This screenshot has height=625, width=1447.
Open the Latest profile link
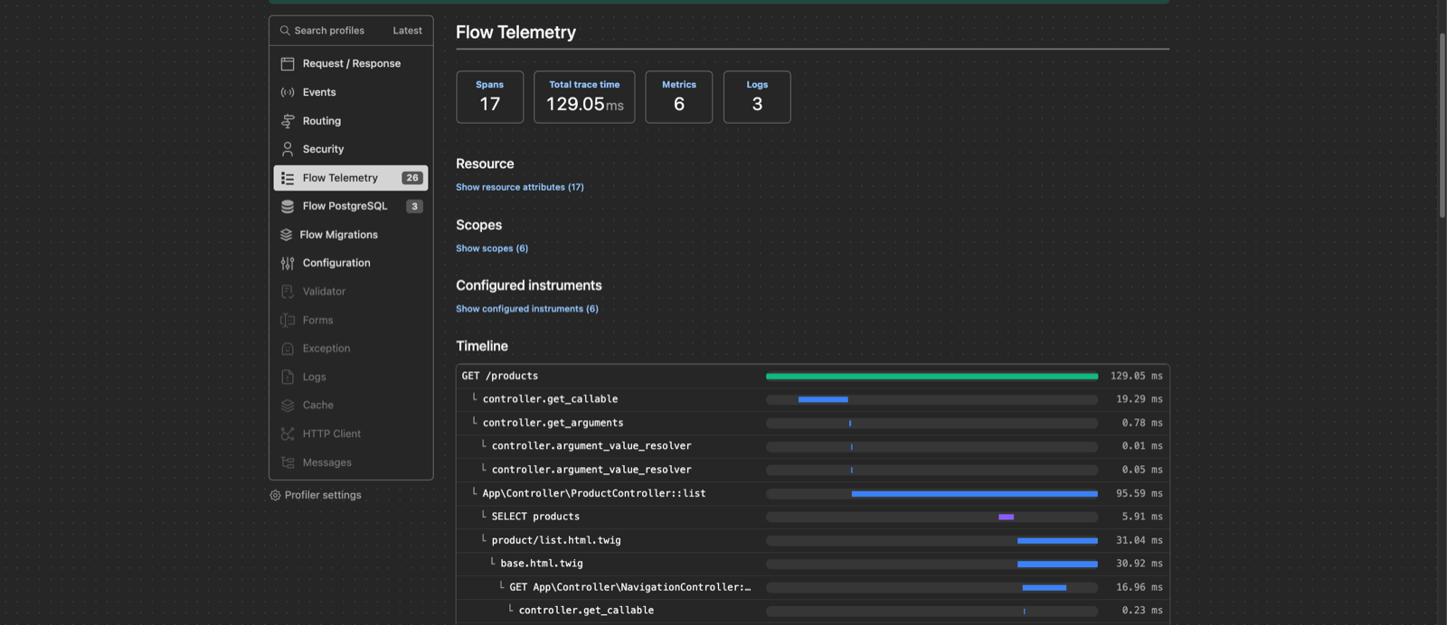tap(407, 31)
